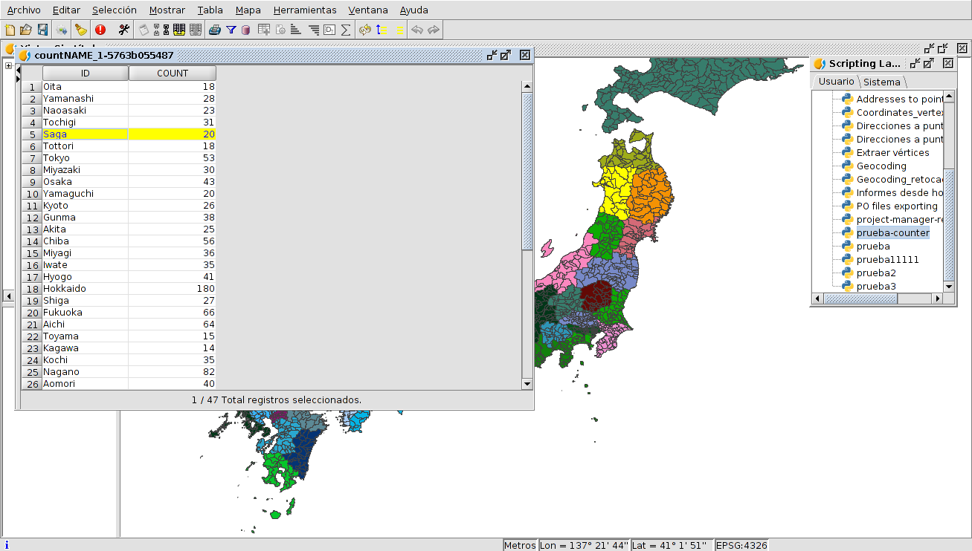Click the table's scroll down arrow

point(527,384)
